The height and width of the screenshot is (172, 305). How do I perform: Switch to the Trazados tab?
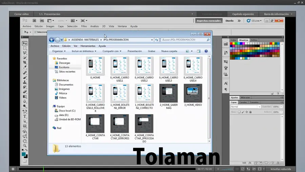pyautogui.click(x=254, y=102)
